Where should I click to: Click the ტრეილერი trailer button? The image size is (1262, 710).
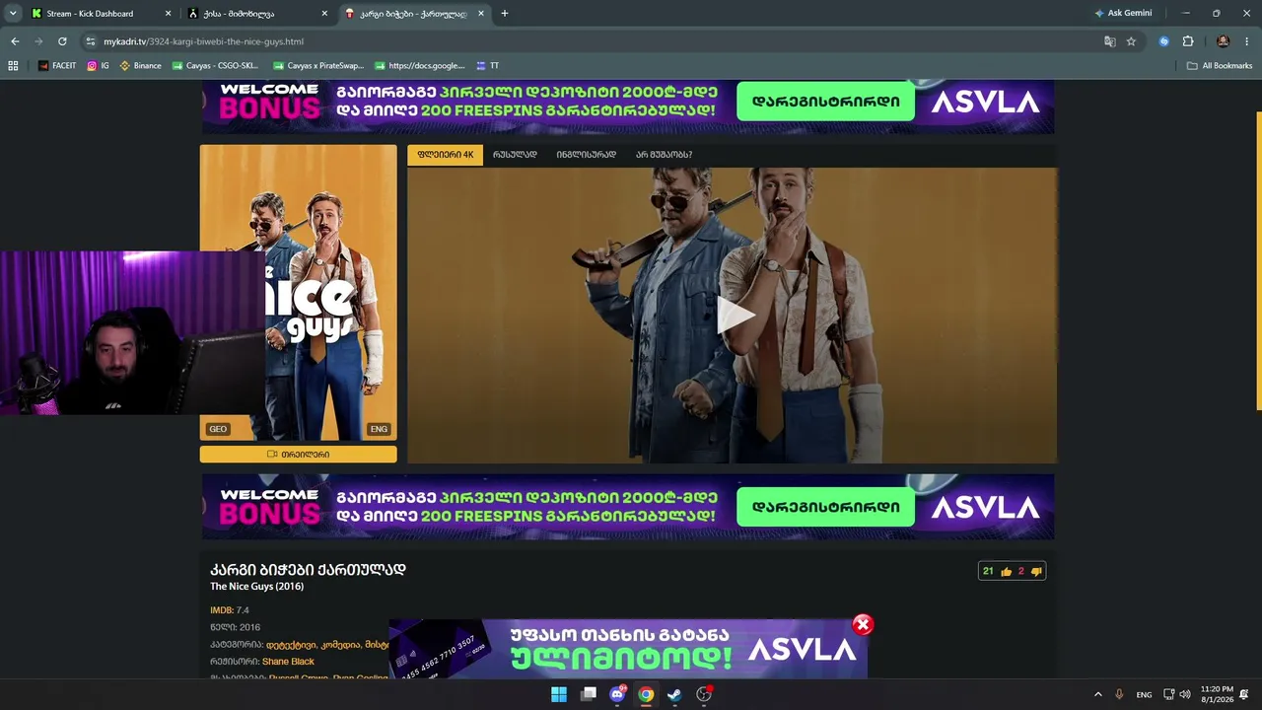click(x=299, y=455)
